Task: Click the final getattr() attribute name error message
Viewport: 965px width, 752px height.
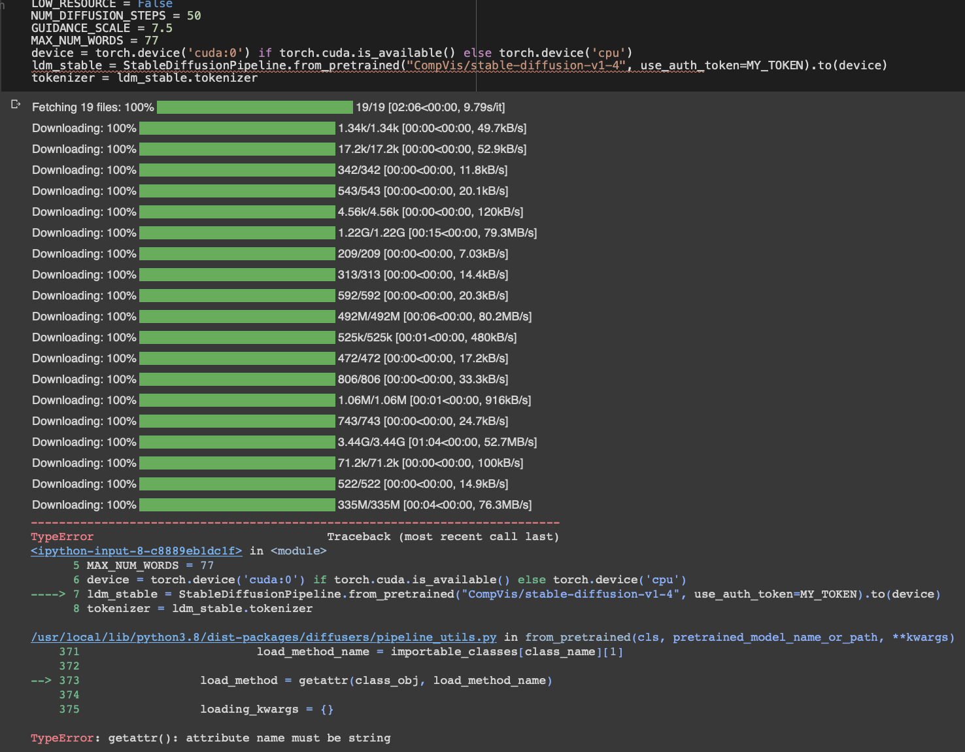Action: (x=211, y=738)
